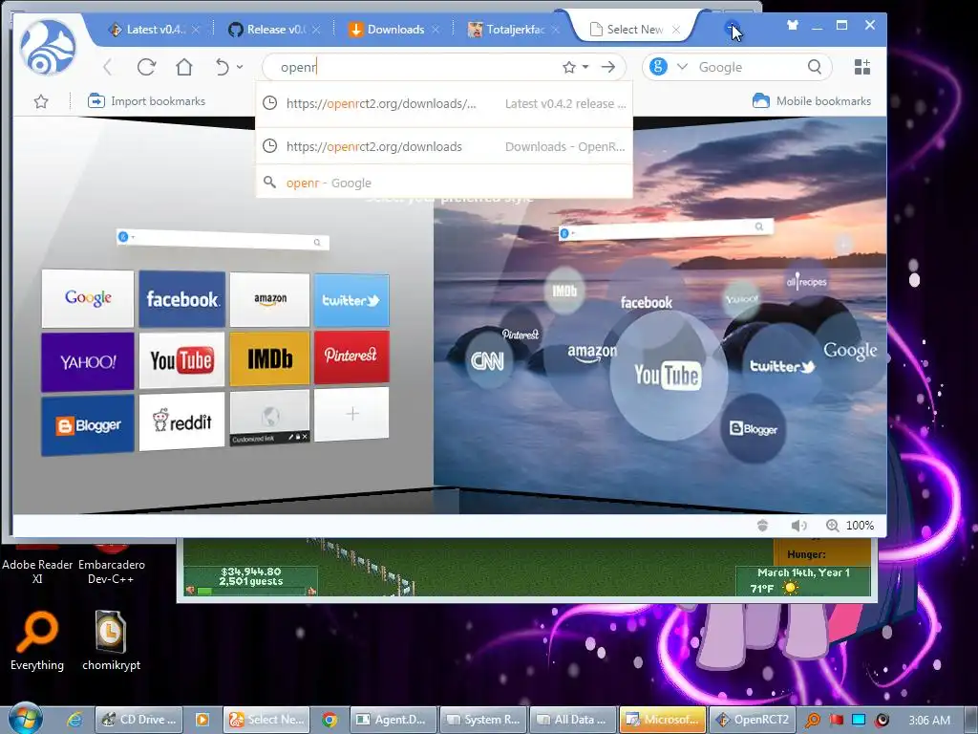This screenshot has width=978, height=734.
Task: Open the YouTube tile in classic style
Action: pos(181,360)
